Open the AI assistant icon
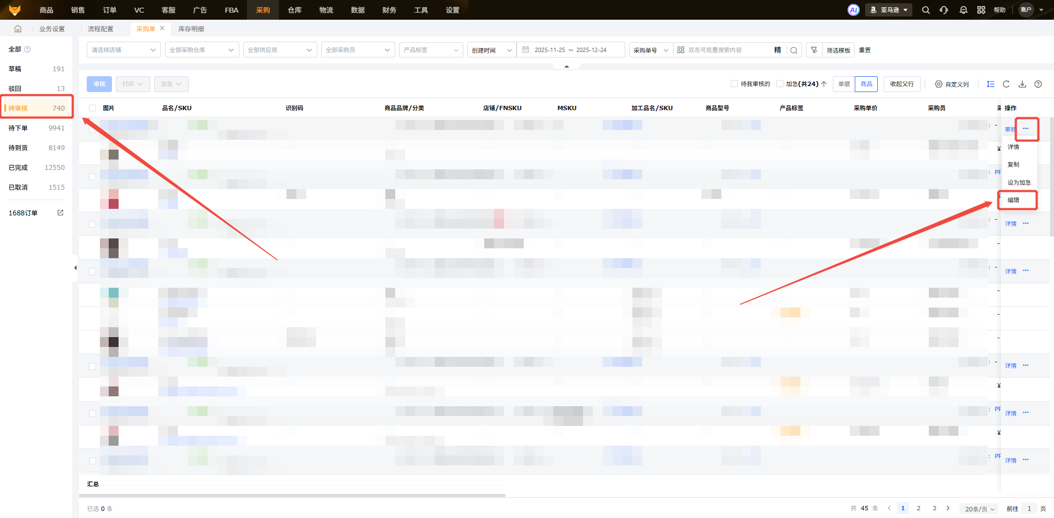1054x518 pixels. [x=853, y=10]
